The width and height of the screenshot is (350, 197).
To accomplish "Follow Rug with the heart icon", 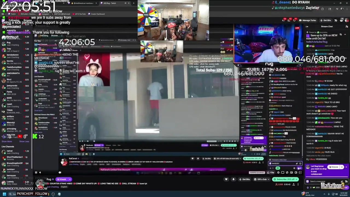I will pos(226,179).
